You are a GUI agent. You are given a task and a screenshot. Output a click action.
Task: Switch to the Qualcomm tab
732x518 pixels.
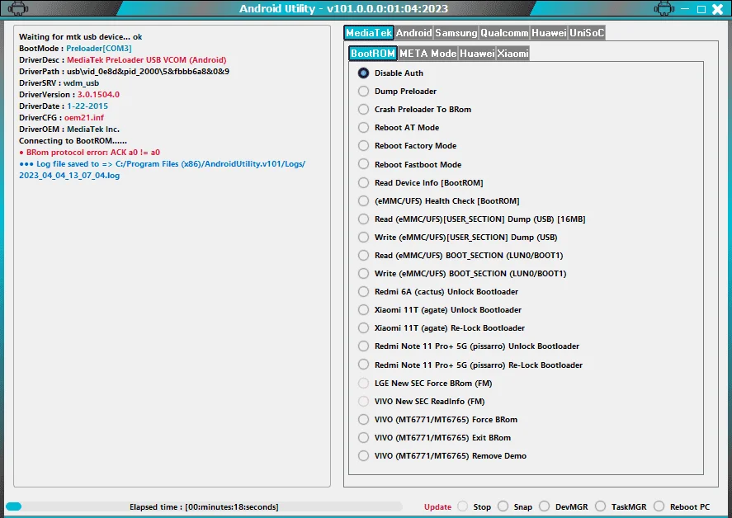pyautogui.click(x=504, y=33)
